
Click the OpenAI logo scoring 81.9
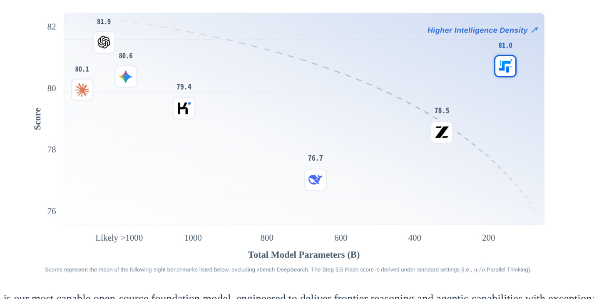[104, 42]
